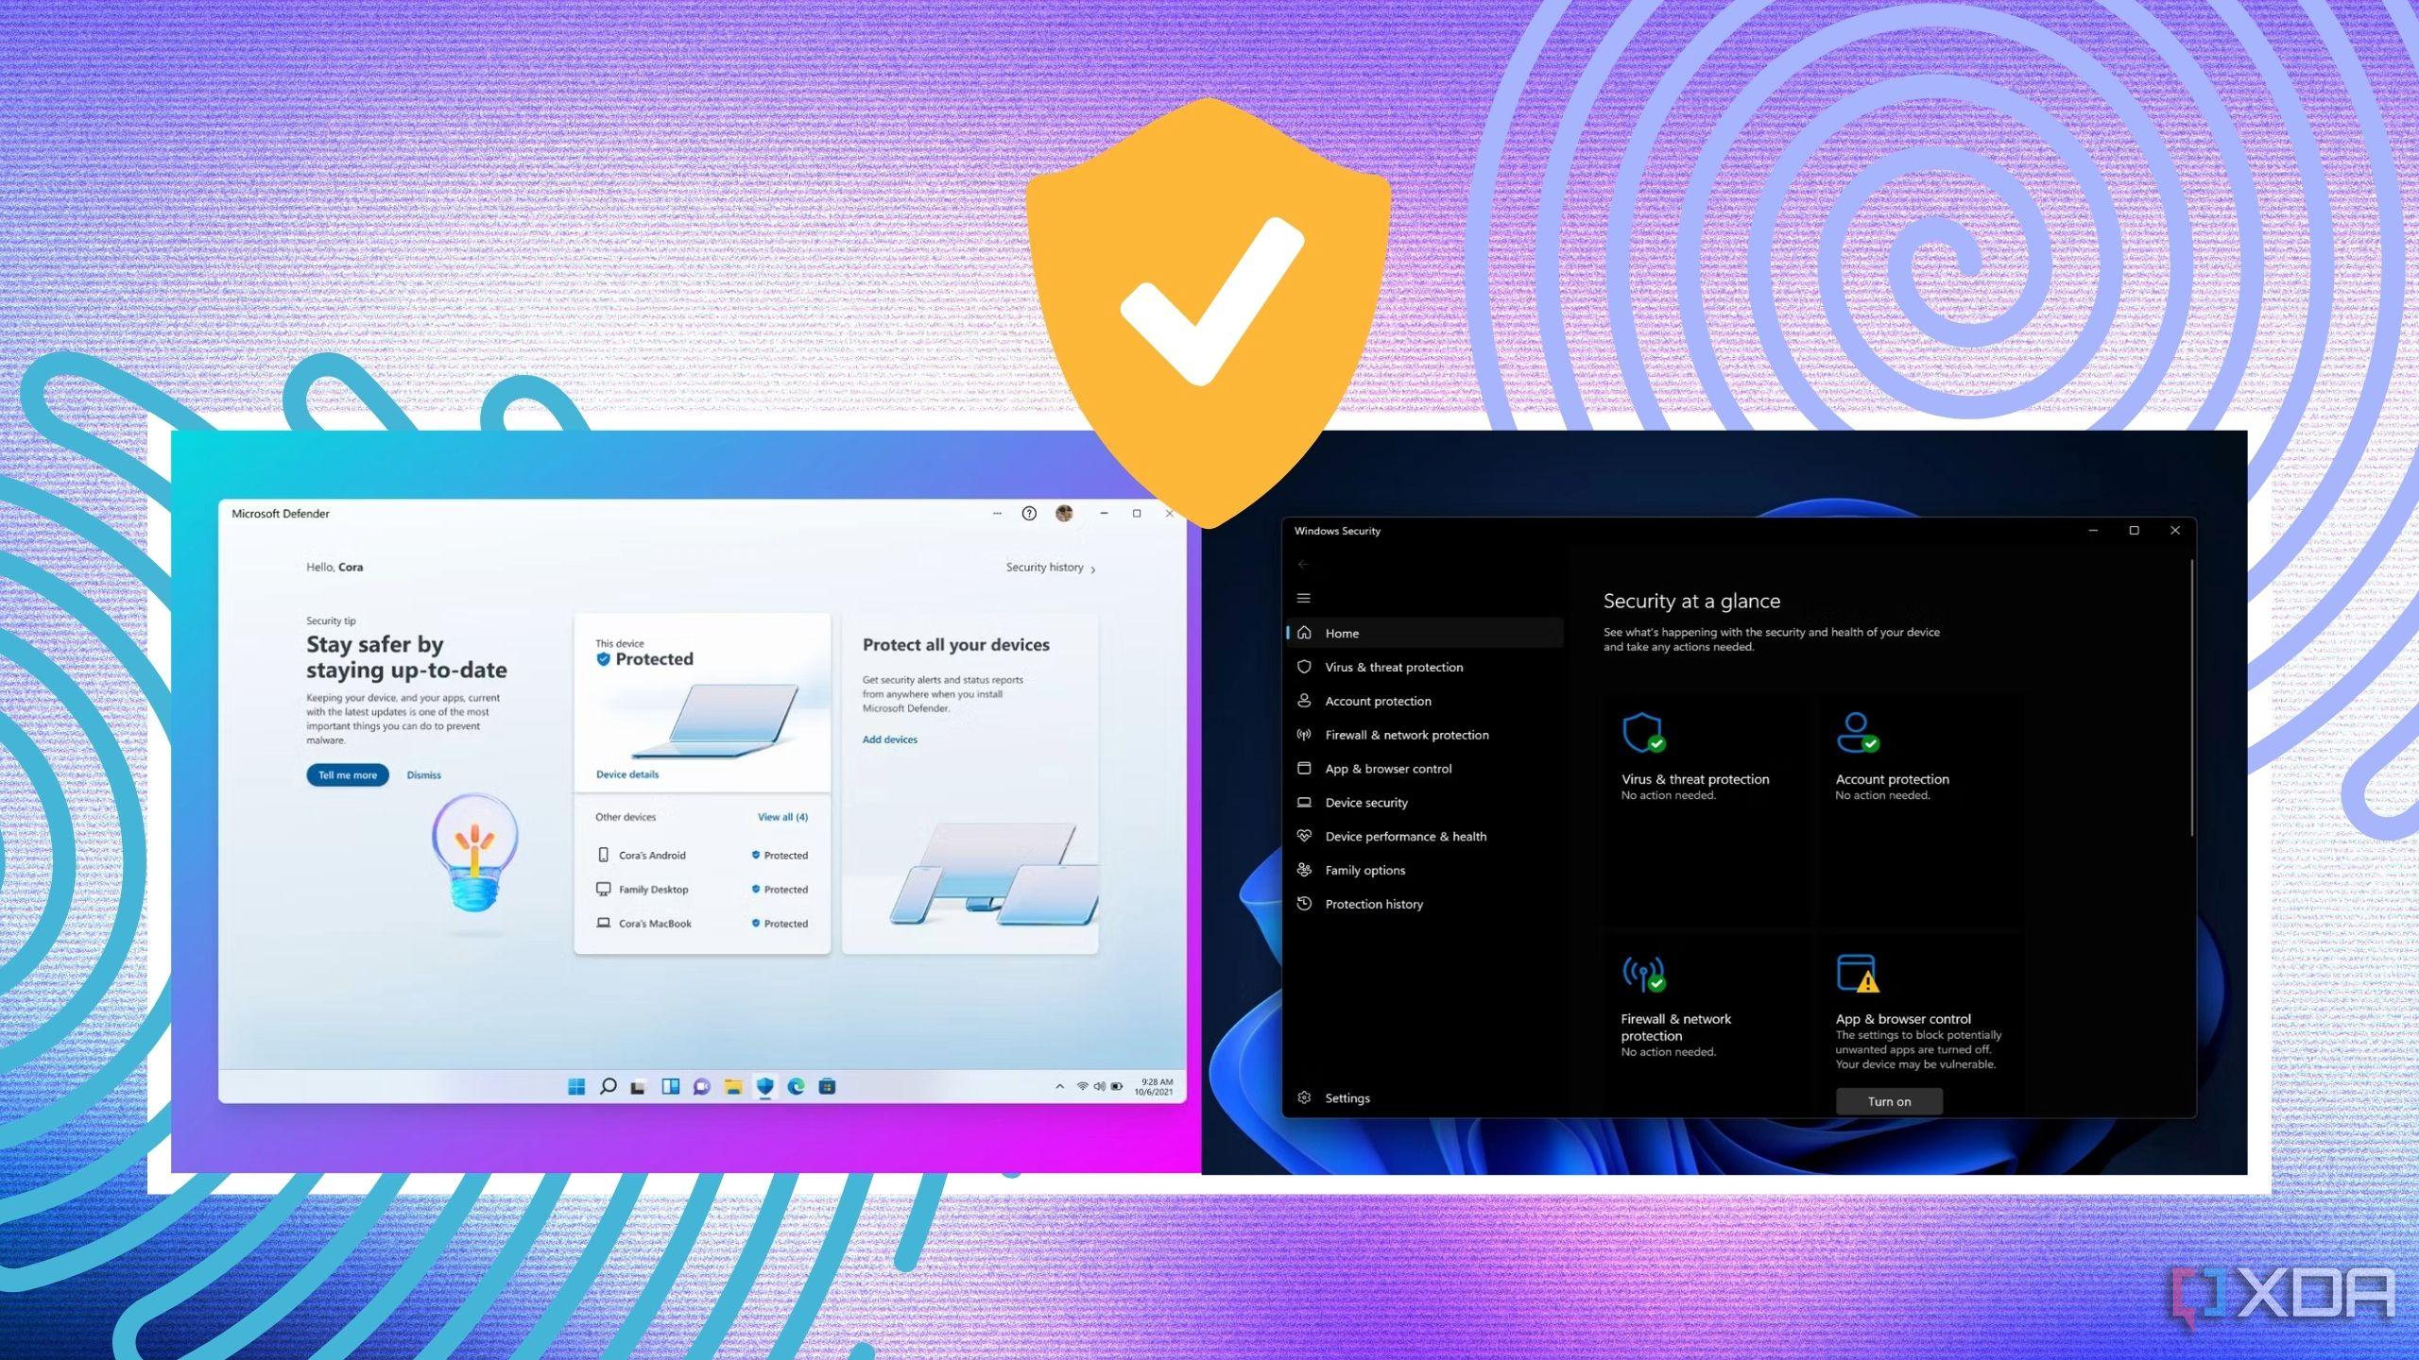
Task: Click Tell me more security tip button
Action: tap(344, 773)
